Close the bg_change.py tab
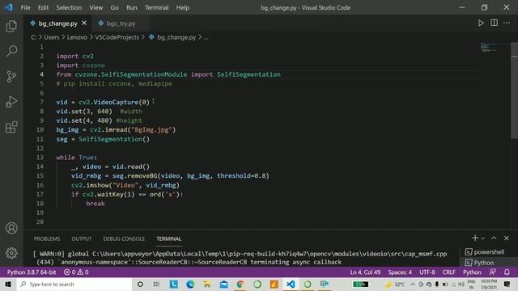Viewport: 518px width, 291px height. coord(84,23)
